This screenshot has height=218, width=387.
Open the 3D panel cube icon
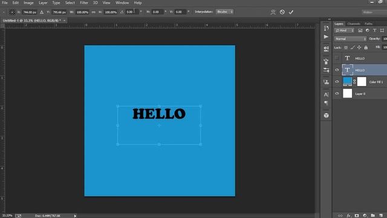(x=327, y=116)
